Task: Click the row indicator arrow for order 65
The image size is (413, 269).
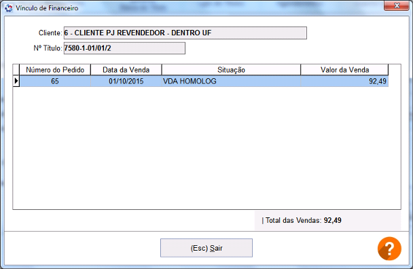Action: [16, 81]
